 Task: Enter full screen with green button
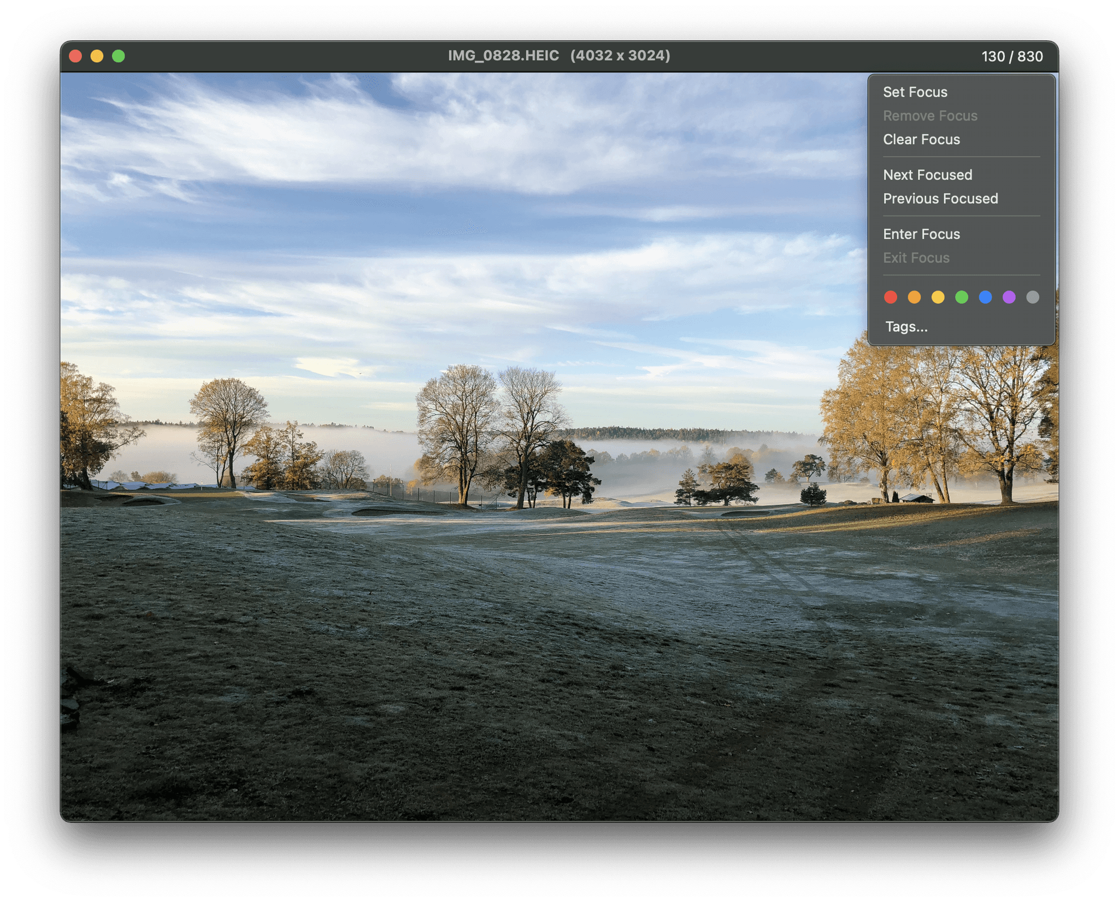pyautogui.click(x=118, y=56)
